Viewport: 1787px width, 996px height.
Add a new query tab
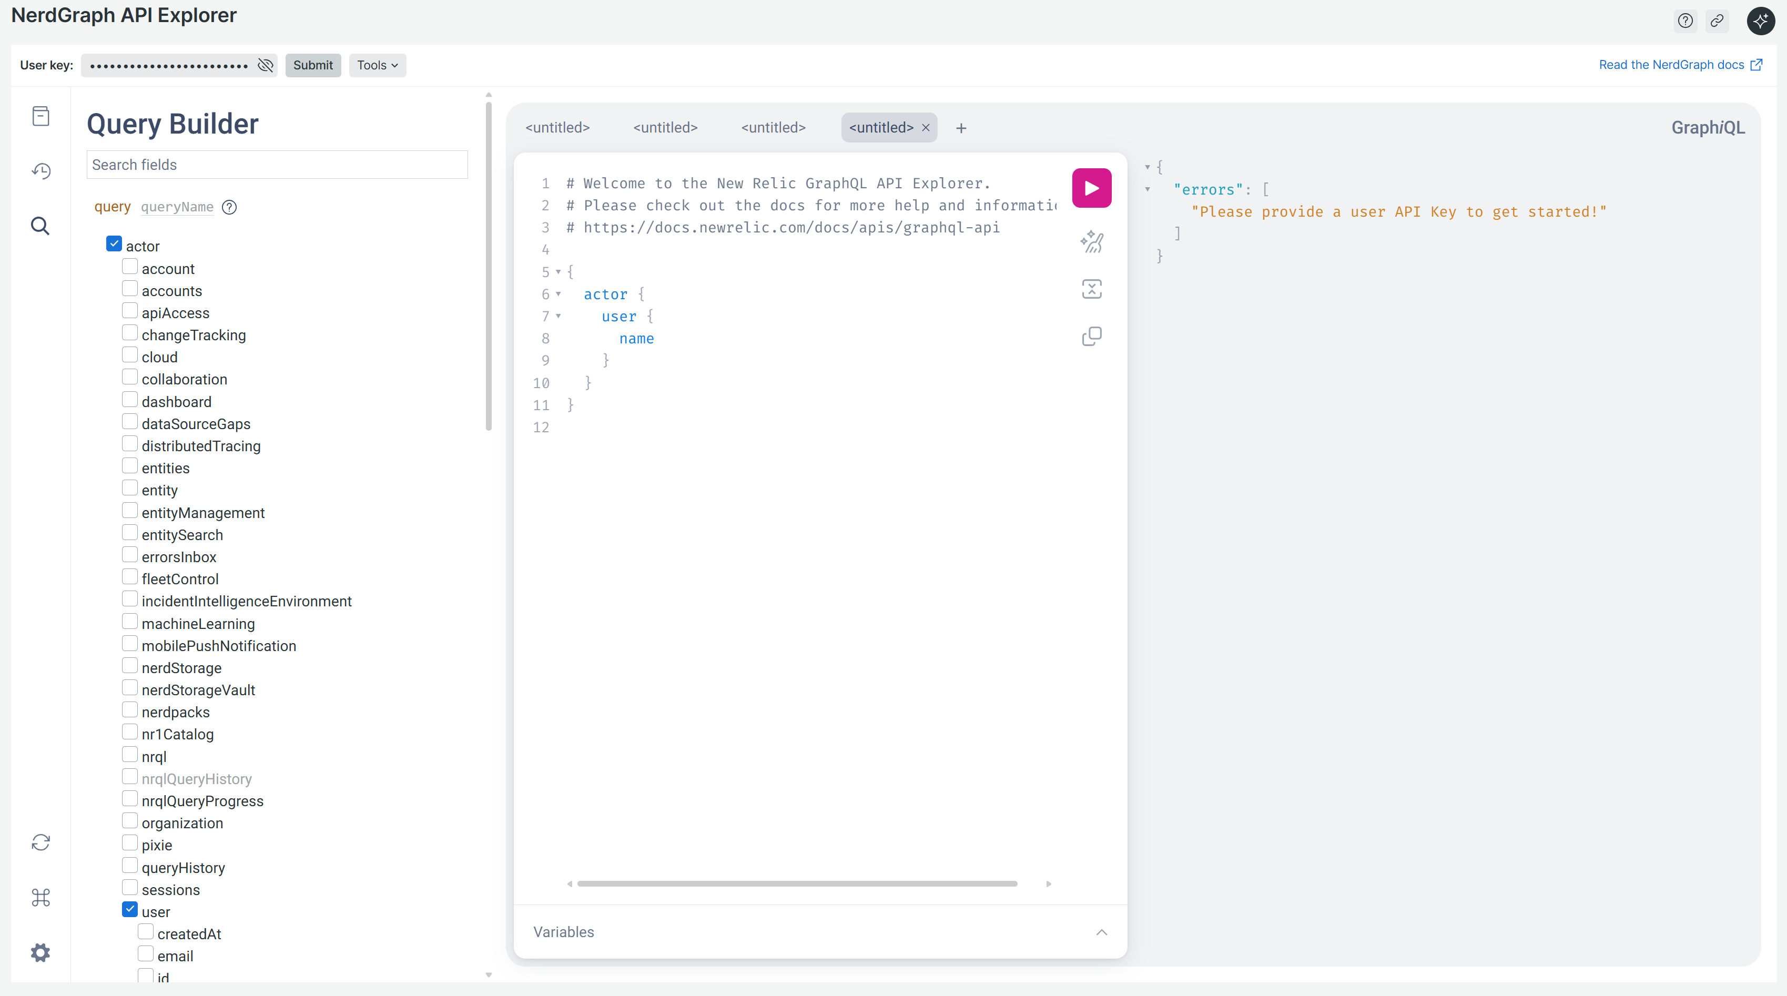[x=961, y=128]
